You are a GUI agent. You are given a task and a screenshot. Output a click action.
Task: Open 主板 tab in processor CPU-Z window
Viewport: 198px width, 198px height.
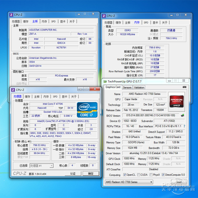[37, 97]
